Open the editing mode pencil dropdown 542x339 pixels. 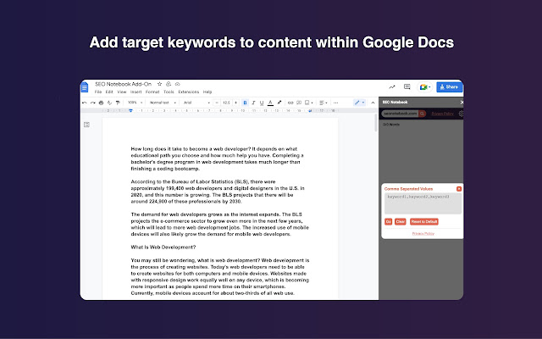click(359, 103)
